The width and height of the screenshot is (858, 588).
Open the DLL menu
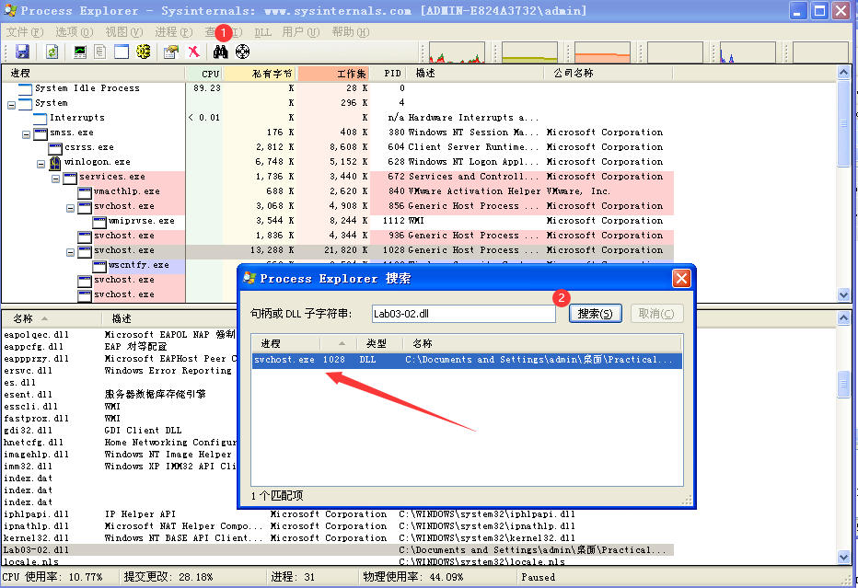coord(262,32)
